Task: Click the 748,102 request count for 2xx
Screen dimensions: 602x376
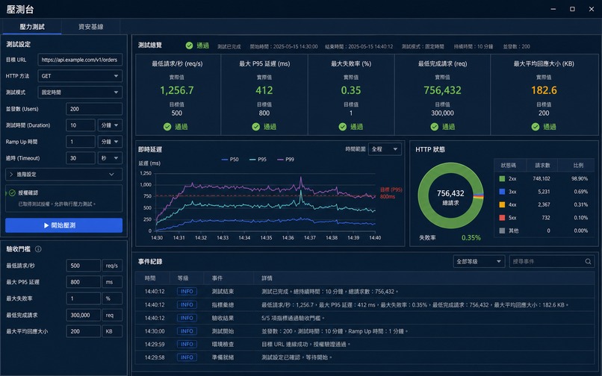Action: point(542,179)
